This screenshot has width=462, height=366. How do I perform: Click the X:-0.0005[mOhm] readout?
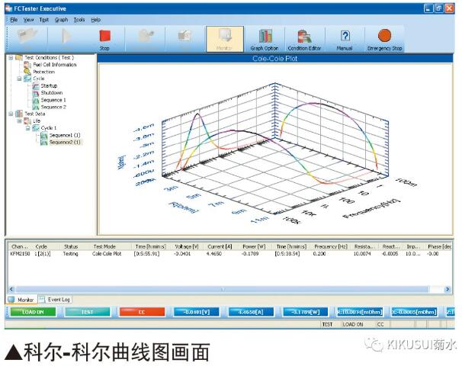(x=414, y=312)
